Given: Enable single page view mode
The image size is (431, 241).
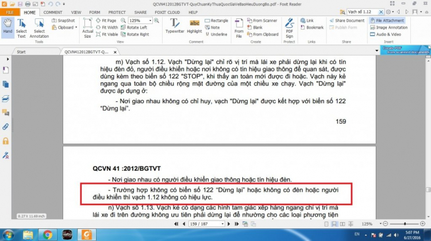Looking at the screenshot, I should [x=326, y=224].
